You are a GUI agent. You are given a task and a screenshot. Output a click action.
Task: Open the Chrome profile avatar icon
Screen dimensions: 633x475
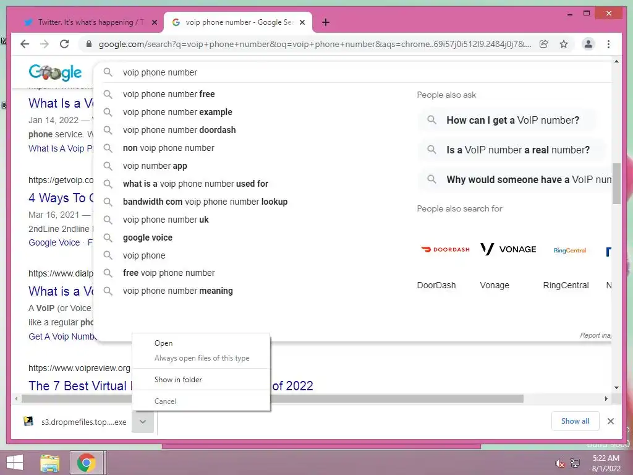click(588, 44)
